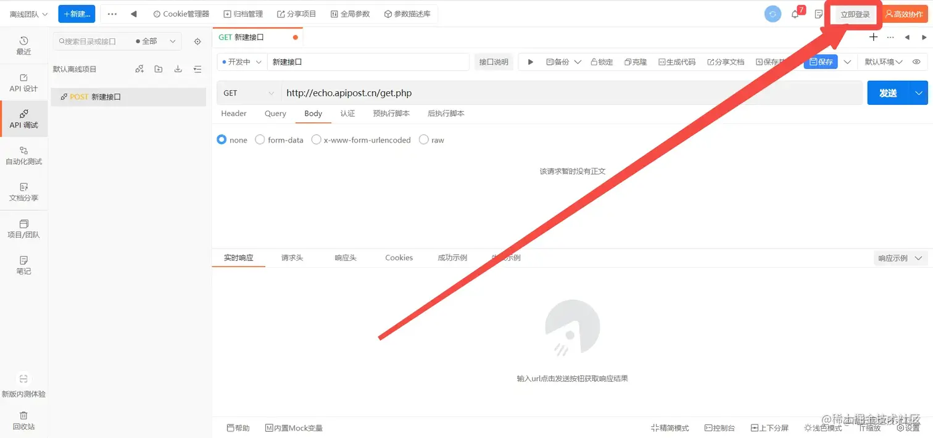Click the new folder icon in project panel
The width and height of the screenshot is (933, 438).
159,69
